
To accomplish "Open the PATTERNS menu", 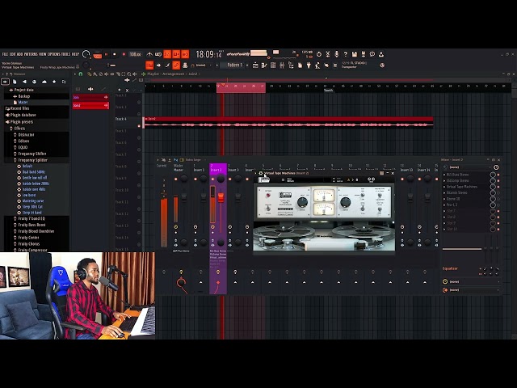I will pos(31,54).
